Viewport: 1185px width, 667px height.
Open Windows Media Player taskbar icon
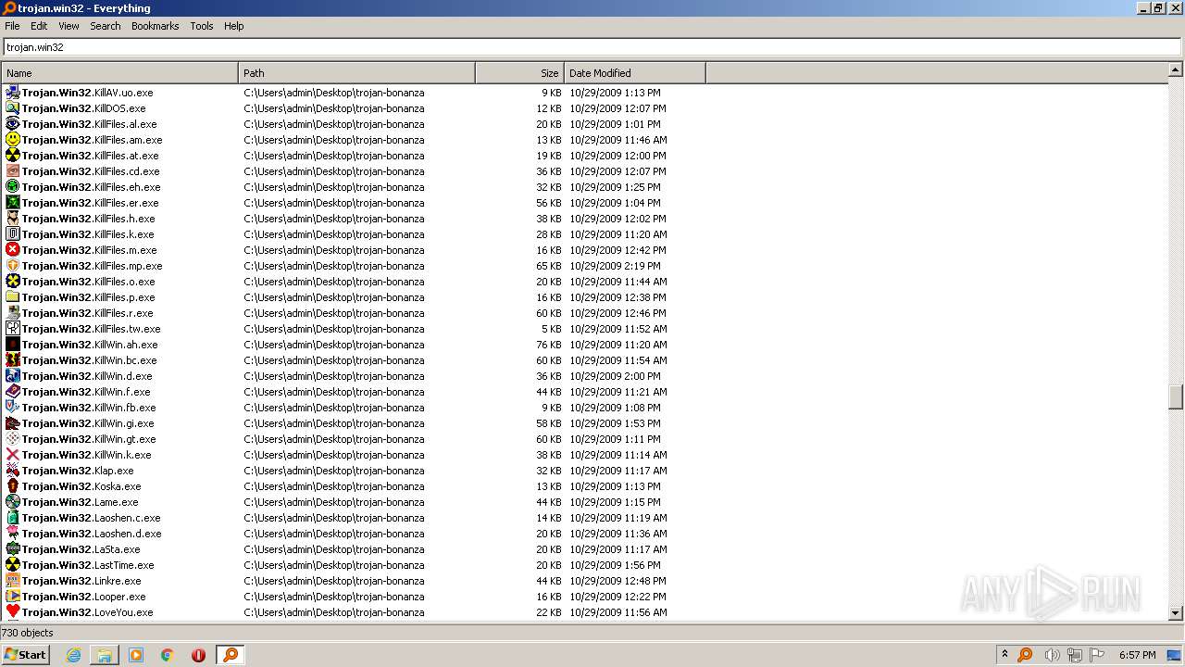coord(136,655)
